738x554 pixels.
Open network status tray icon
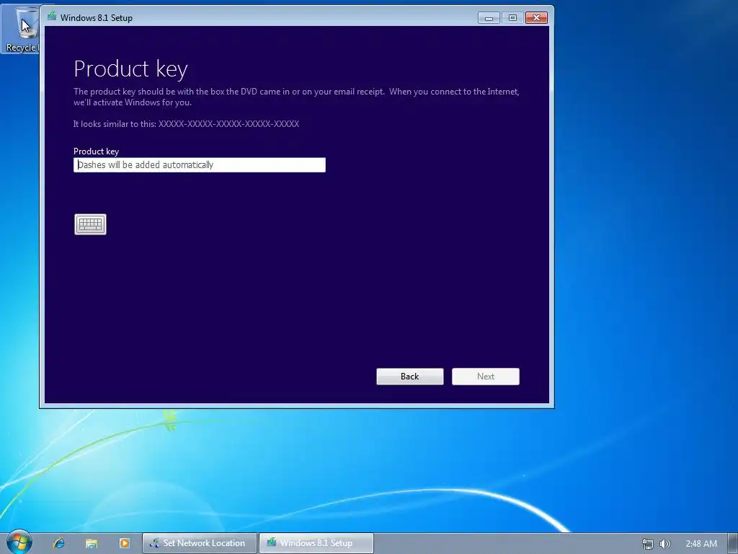(x=648, y=544)
